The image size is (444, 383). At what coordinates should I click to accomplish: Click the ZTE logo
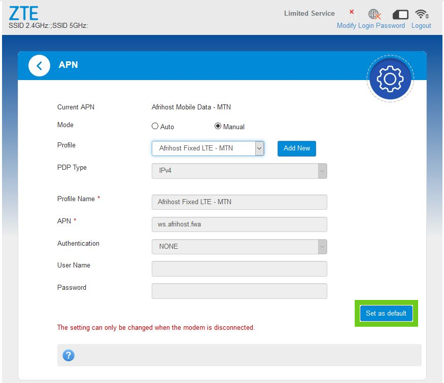23,13
